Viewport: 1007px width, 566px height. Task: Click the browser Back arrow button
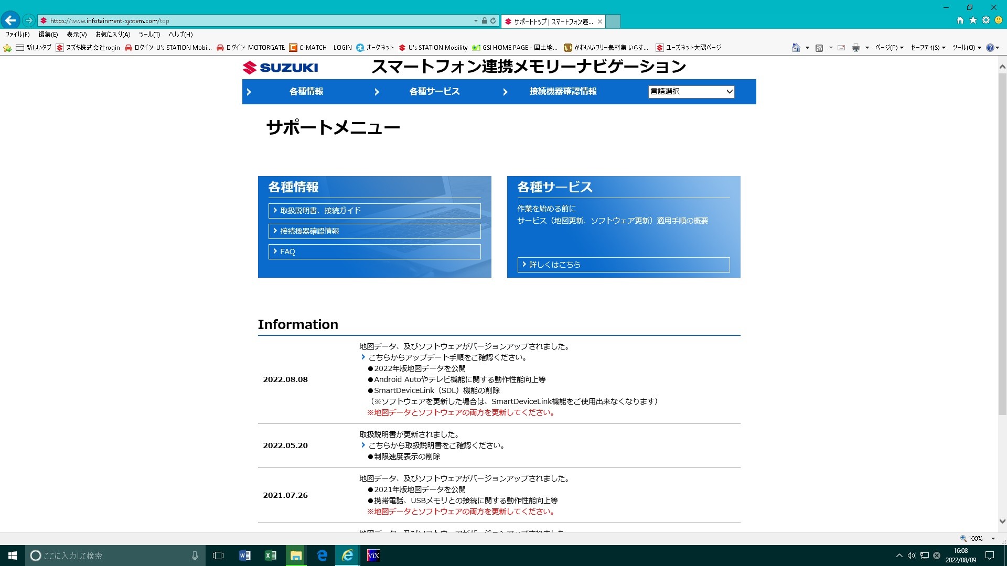tap(10, 20)
